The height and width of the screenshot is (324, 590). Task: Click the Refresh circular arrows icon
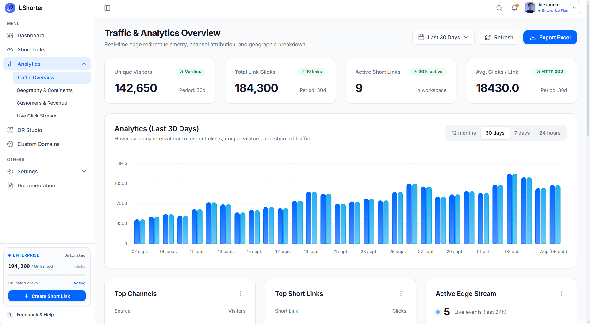pos(488,37)
